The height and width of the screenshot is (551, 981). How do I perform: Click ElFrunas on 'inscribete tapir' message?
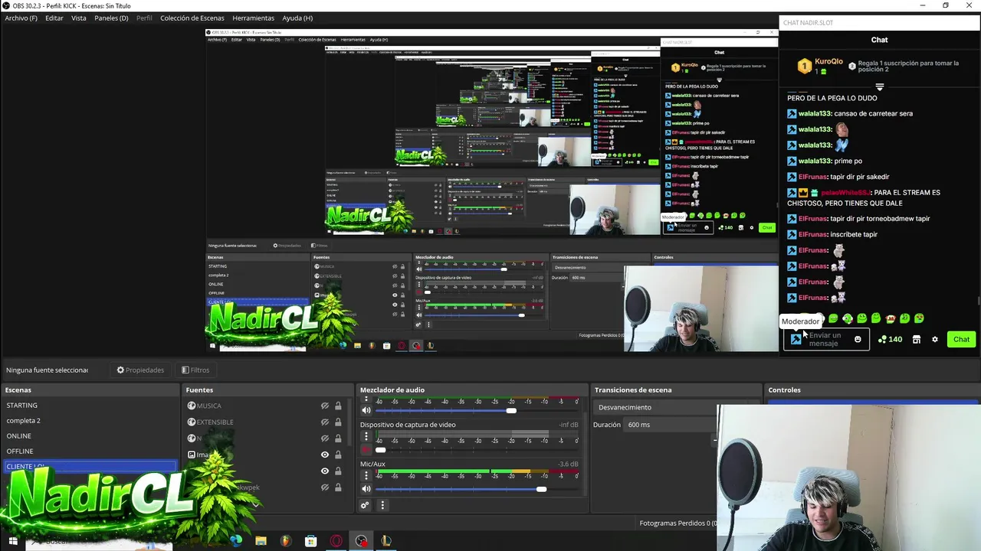point(813,234)
